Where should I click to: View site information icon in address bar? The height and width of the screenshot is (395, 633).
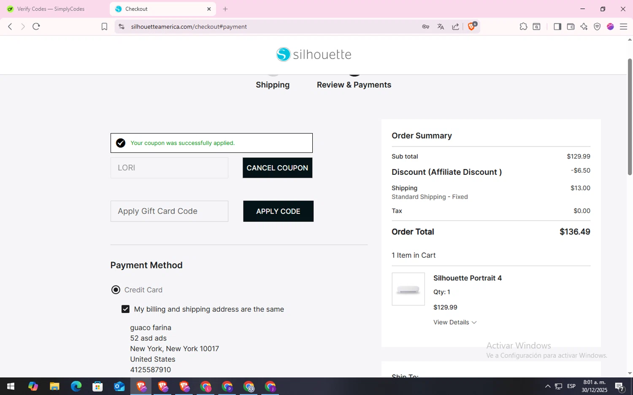122,27
